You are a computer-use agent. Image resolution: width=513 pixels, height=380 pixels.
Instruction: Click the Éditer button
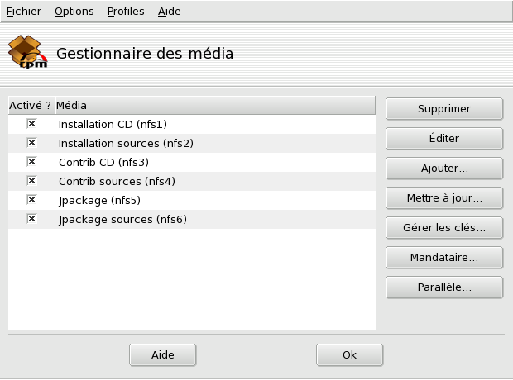pos(444,139)
